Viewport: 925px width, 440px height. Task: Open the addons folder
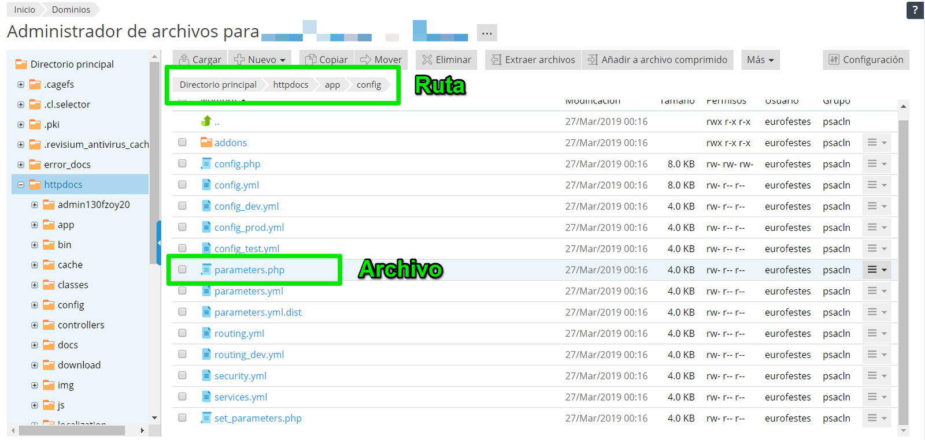point(230,143)
